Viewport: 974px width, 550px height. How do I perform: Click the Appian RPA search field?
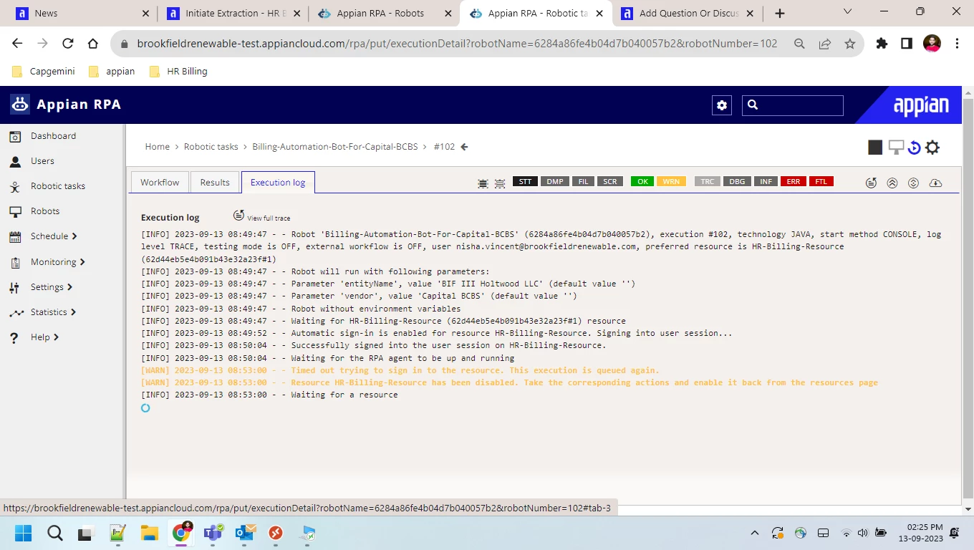click(x=793, y=105)
